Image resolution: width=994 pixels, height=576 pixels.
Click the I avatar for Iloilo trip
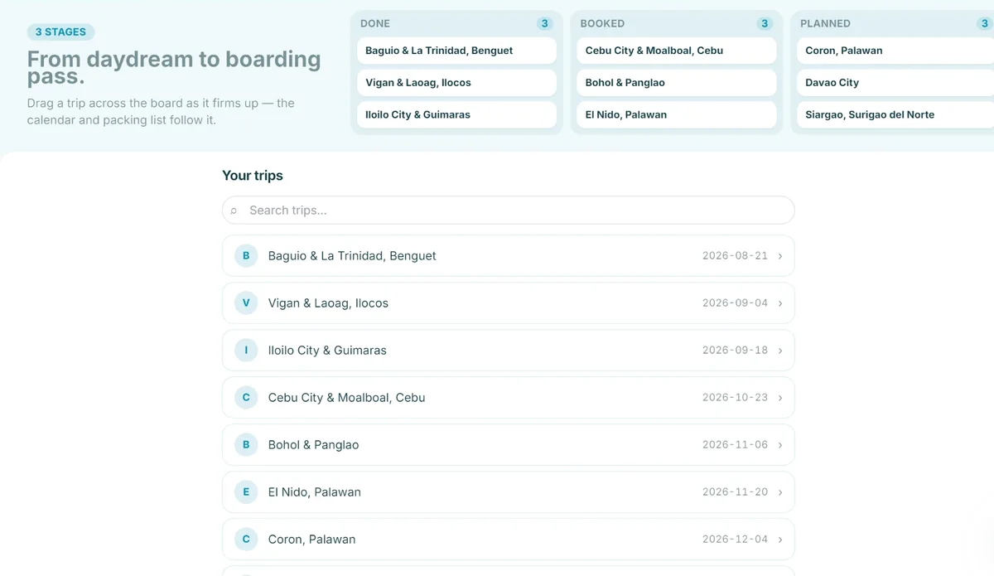[x=246, y=350]
